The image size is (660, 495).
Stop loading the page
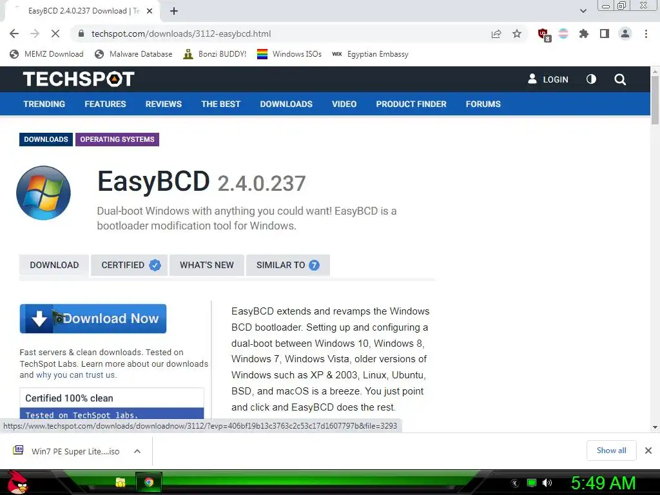[x=55, y=34]
